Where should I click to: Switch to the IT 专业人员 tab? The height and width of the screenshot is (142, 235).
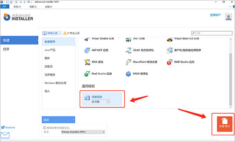[x=71, y=33]
